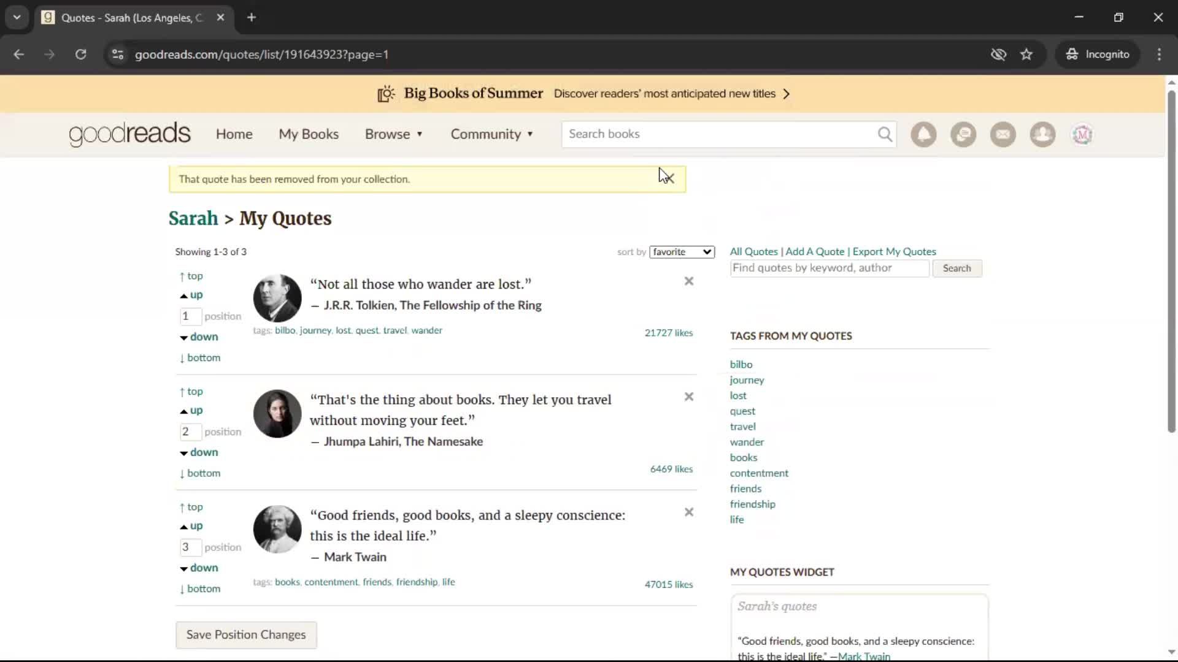Click Save Position Changes button
The height and width of the screenshot is (662, 1178).
point(246,635)
